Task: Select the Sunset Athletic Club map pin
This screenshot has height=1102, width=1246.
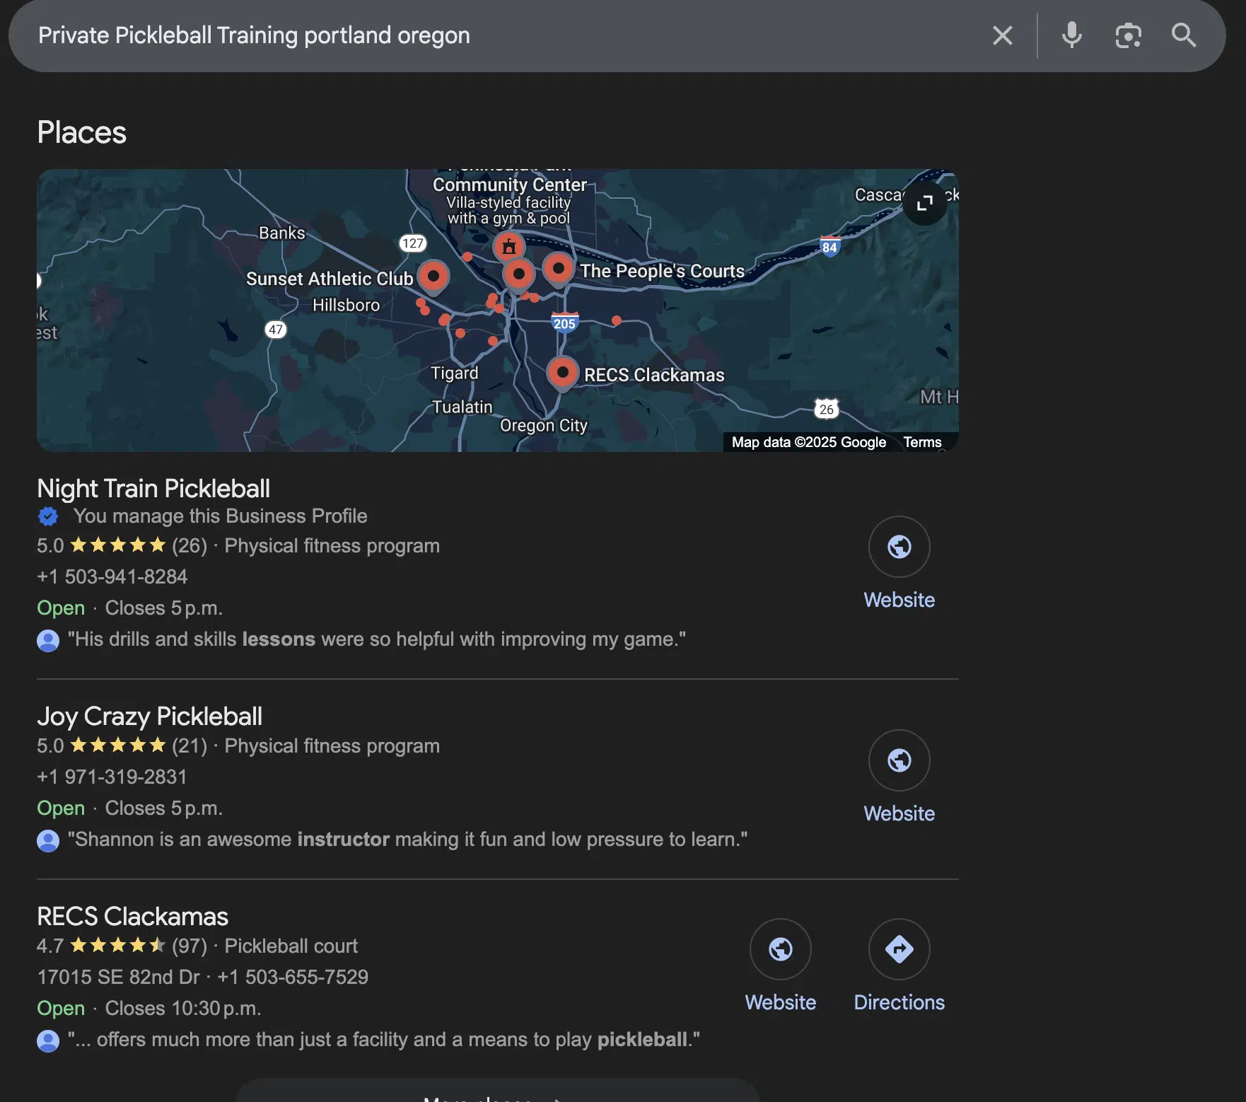Action: point(433,277)
